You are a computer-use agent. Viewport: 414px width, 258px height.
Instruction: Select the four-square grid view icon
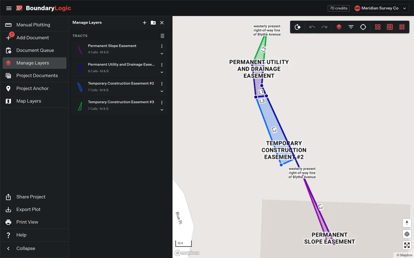(x=378, y=27)
